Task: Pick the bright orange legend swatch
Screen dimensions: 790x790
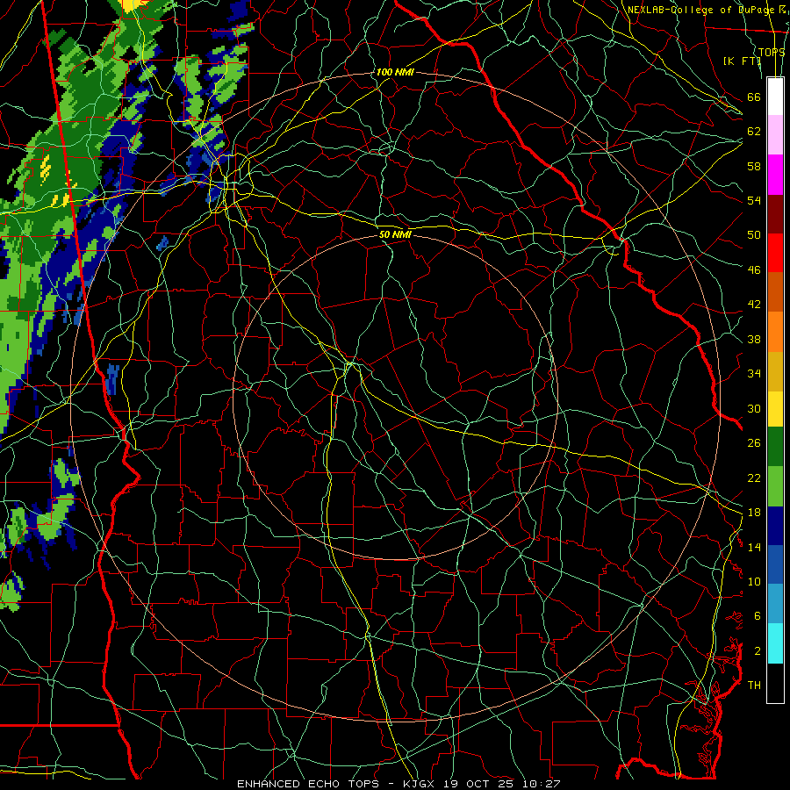Action: (x=775, y=331)
